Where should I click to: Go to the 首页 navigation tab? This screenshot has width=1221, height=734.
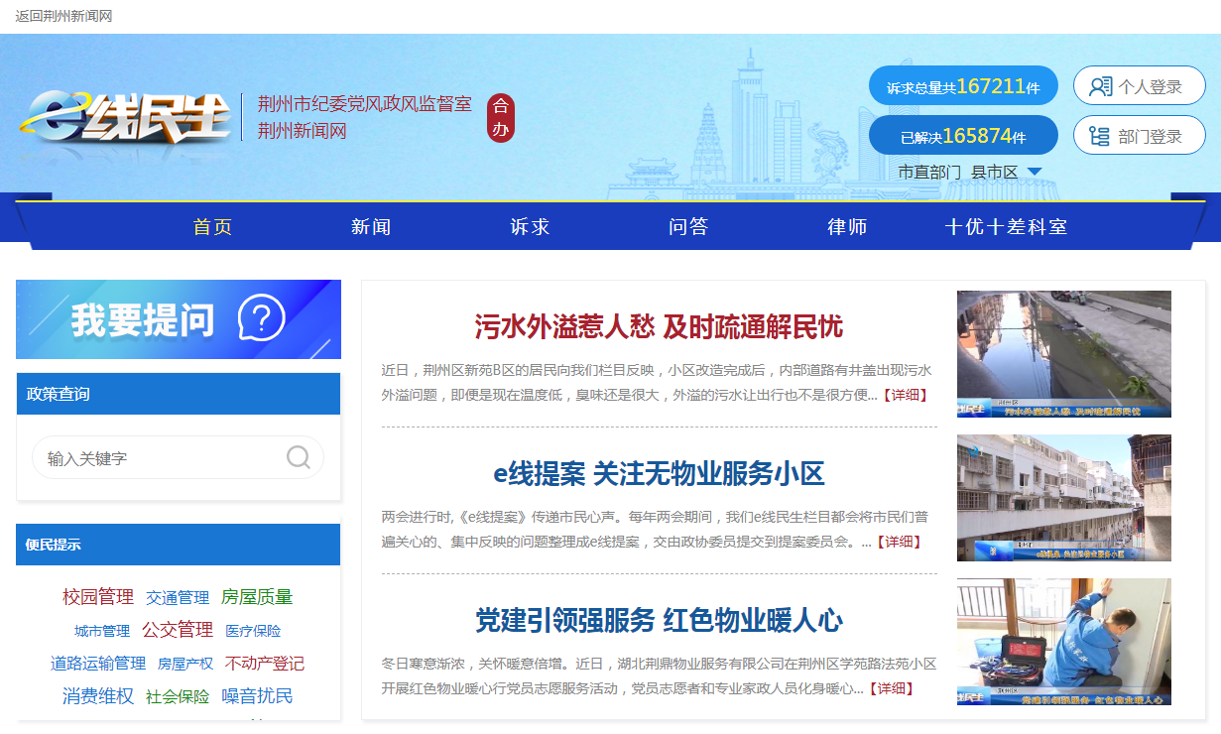(x=212, y=227)
